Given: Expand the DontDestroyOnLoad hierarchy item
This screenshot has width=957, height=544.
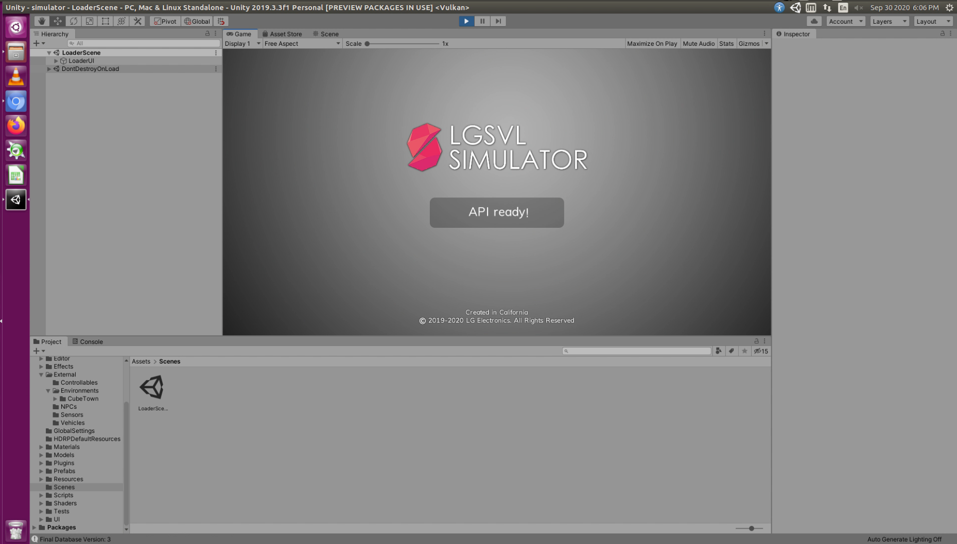Looking at the screenshot, I should pyautogui.click(x=49, y=68).
